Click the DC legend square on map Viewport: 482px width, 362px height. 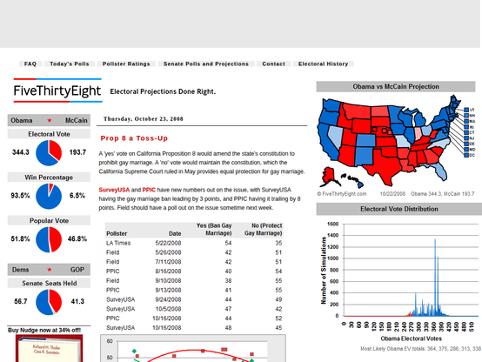(466, 155)
